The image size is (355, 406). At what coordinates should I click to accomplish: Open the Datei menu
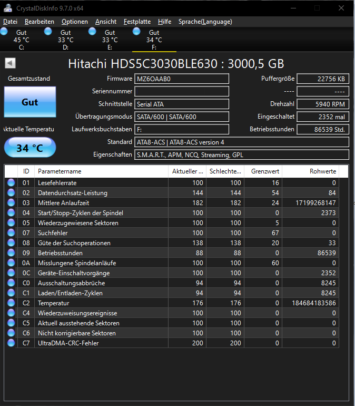(x=11, y=22)
